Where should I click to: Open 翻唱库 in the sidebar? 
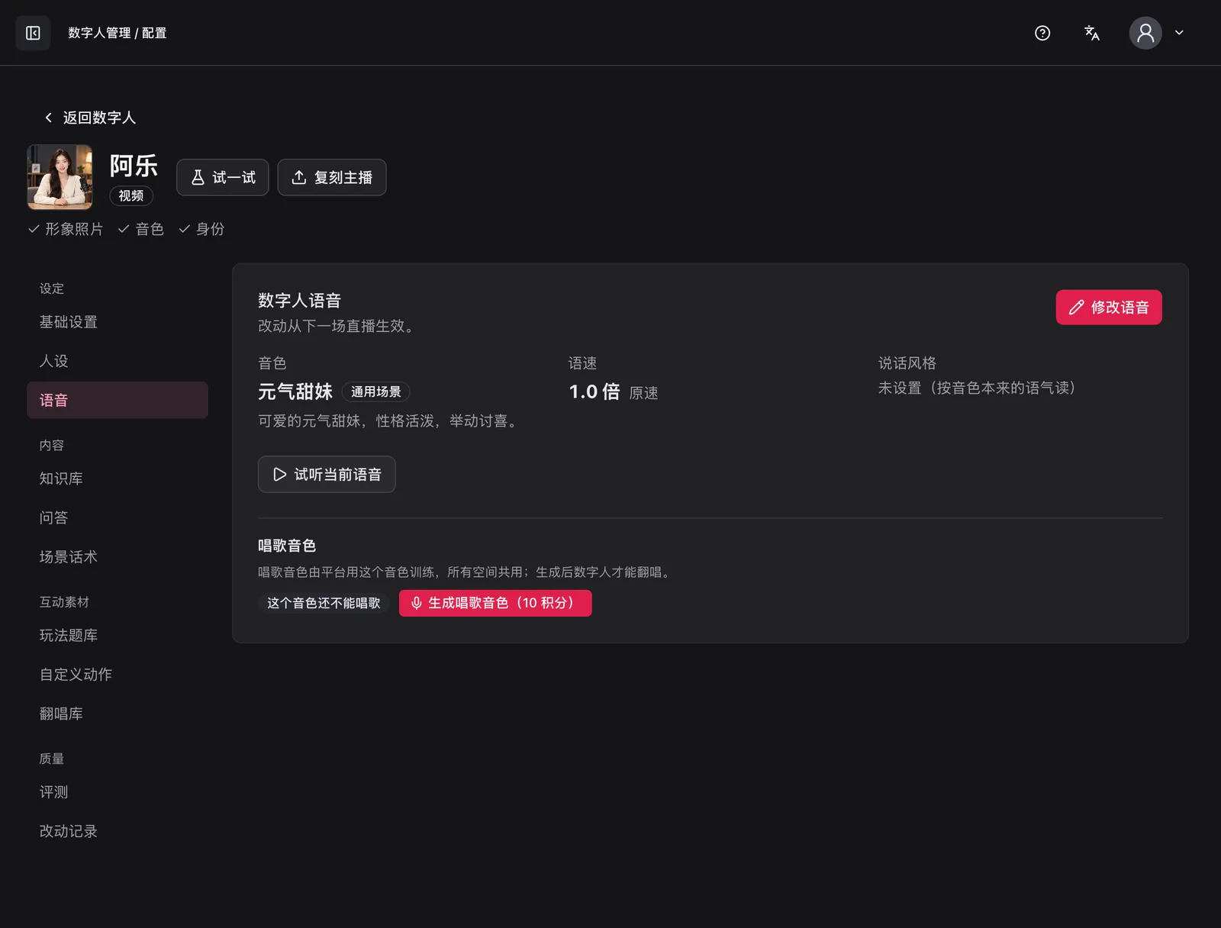[118, 714]
